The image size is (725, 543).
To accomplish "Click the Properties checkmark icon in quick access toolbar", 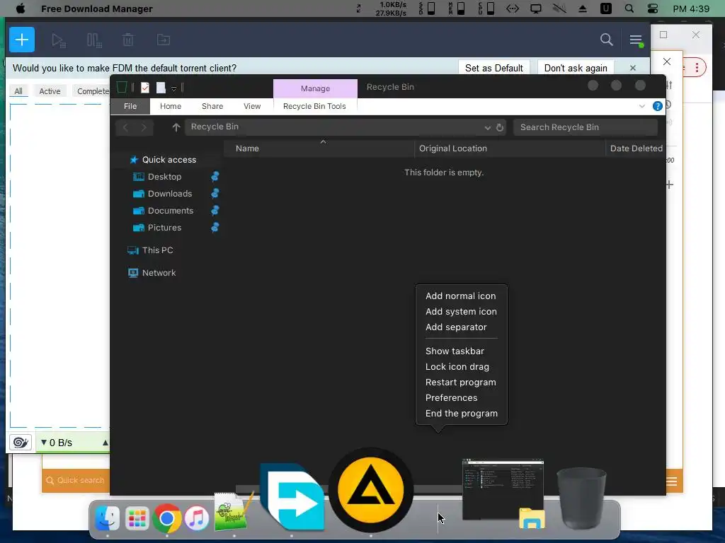I will [144, 88].
